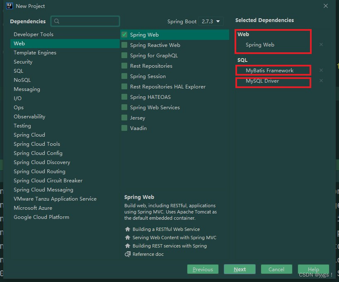Select Spring Cloud Circuit Breaker category
This screenshot has height=282, width=339.
point(65,180)
